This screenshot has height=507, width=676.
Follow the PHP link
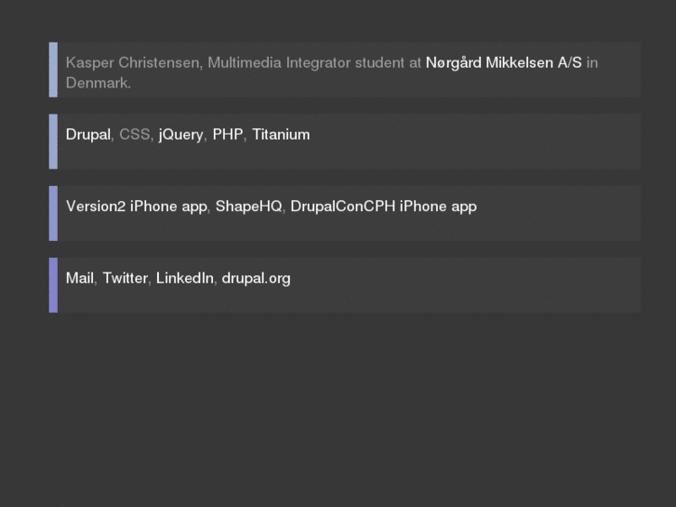click(228, 135)
